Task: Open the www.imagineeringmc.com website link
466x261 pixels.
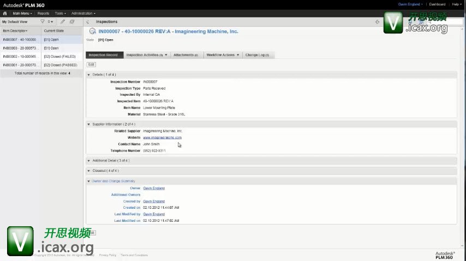Action: 162,138
